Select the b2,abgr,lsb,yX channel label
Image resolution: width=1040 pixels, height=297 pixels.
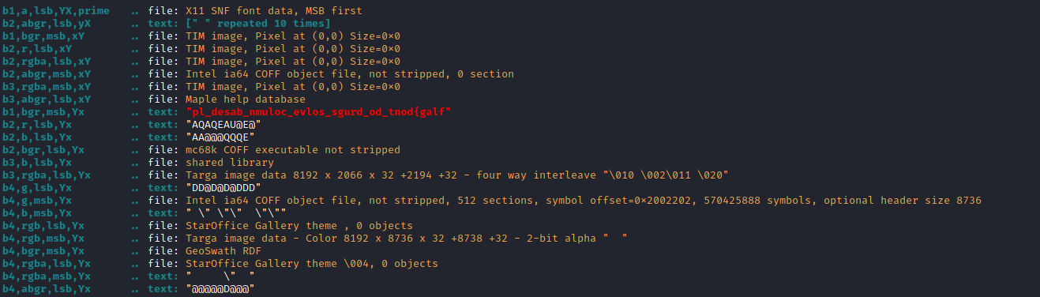point(47,24)
